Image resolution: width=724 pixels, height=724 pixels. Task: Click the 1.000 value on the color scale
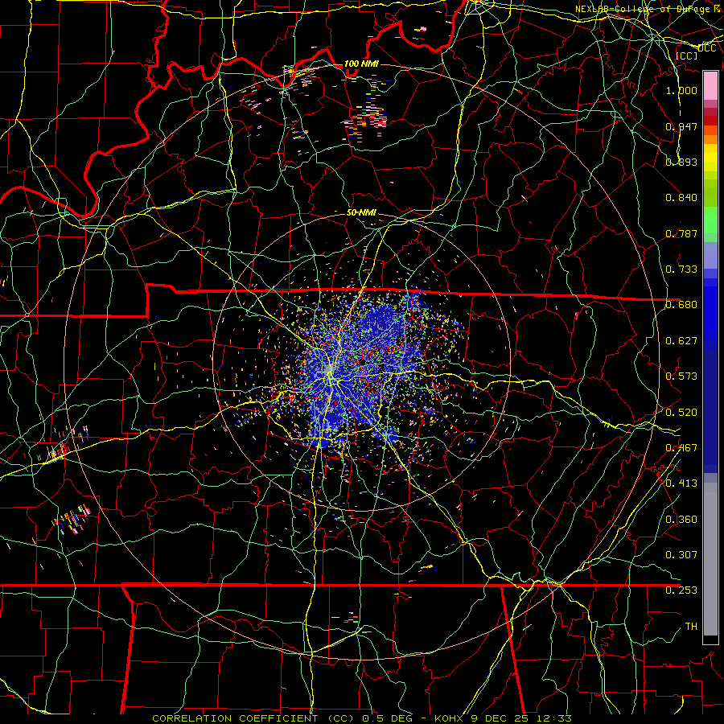coord(681,90)
